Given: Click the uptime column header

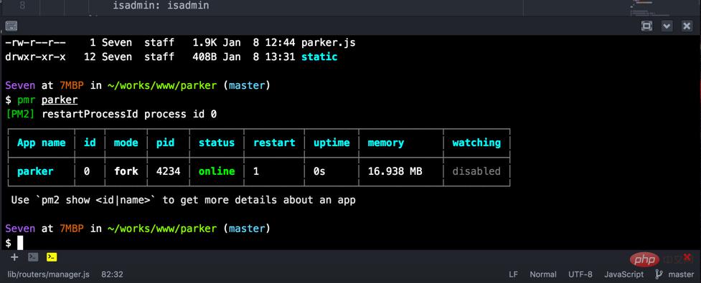Looking at the screenshot, I should click(331, 143).
